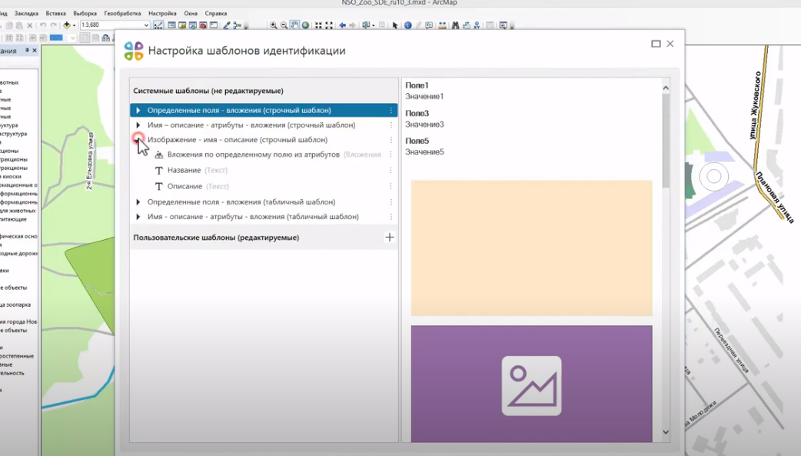
Task: Click preview scrollbar up arrow
Action: 666,88
